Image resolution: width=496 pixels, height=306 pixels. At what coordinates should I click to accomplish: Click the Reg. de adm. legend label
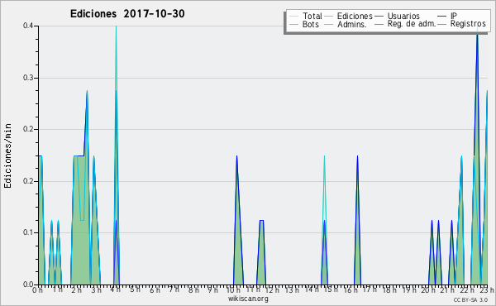tap(412, 24)
